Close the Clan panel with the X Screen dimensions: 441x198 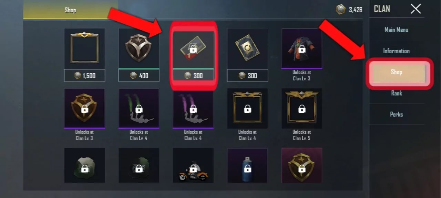tap(416, 9)
